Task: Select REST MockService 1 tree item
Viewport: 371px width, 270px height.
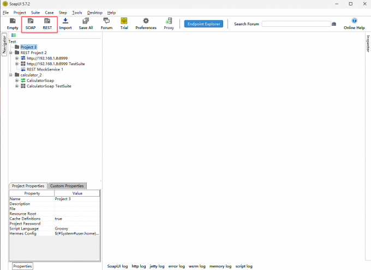Action: (45, 69)
